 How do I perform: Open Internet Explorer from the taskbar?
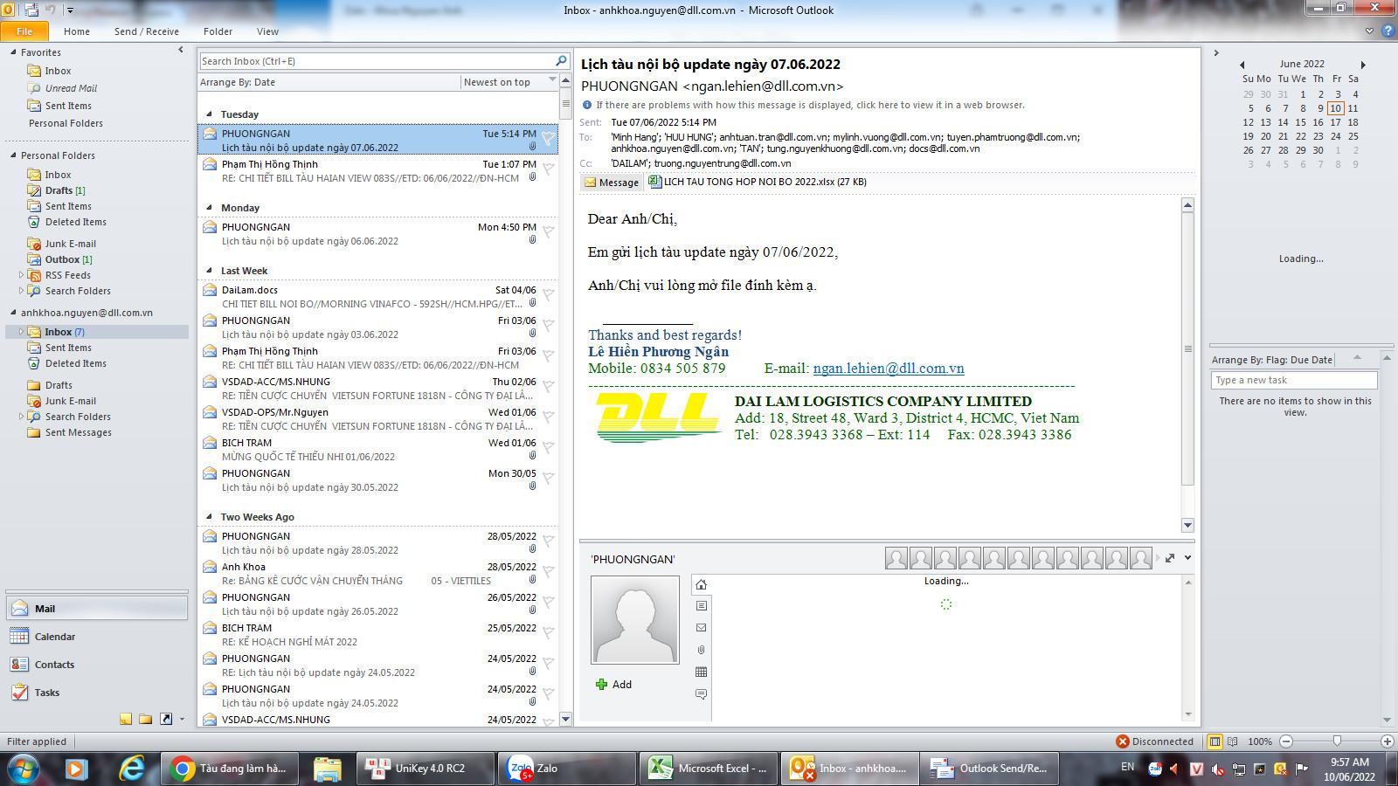coord(132,769)
